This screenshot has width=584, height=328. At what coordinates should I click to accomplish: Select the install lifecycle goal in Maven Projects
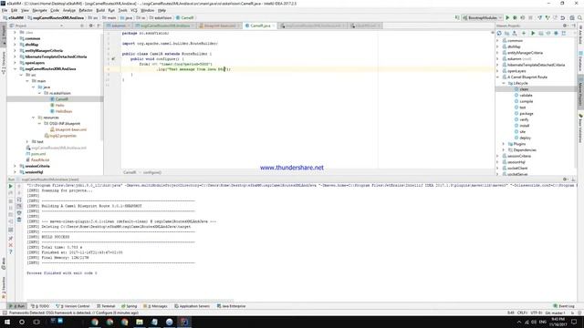(525, 126)
